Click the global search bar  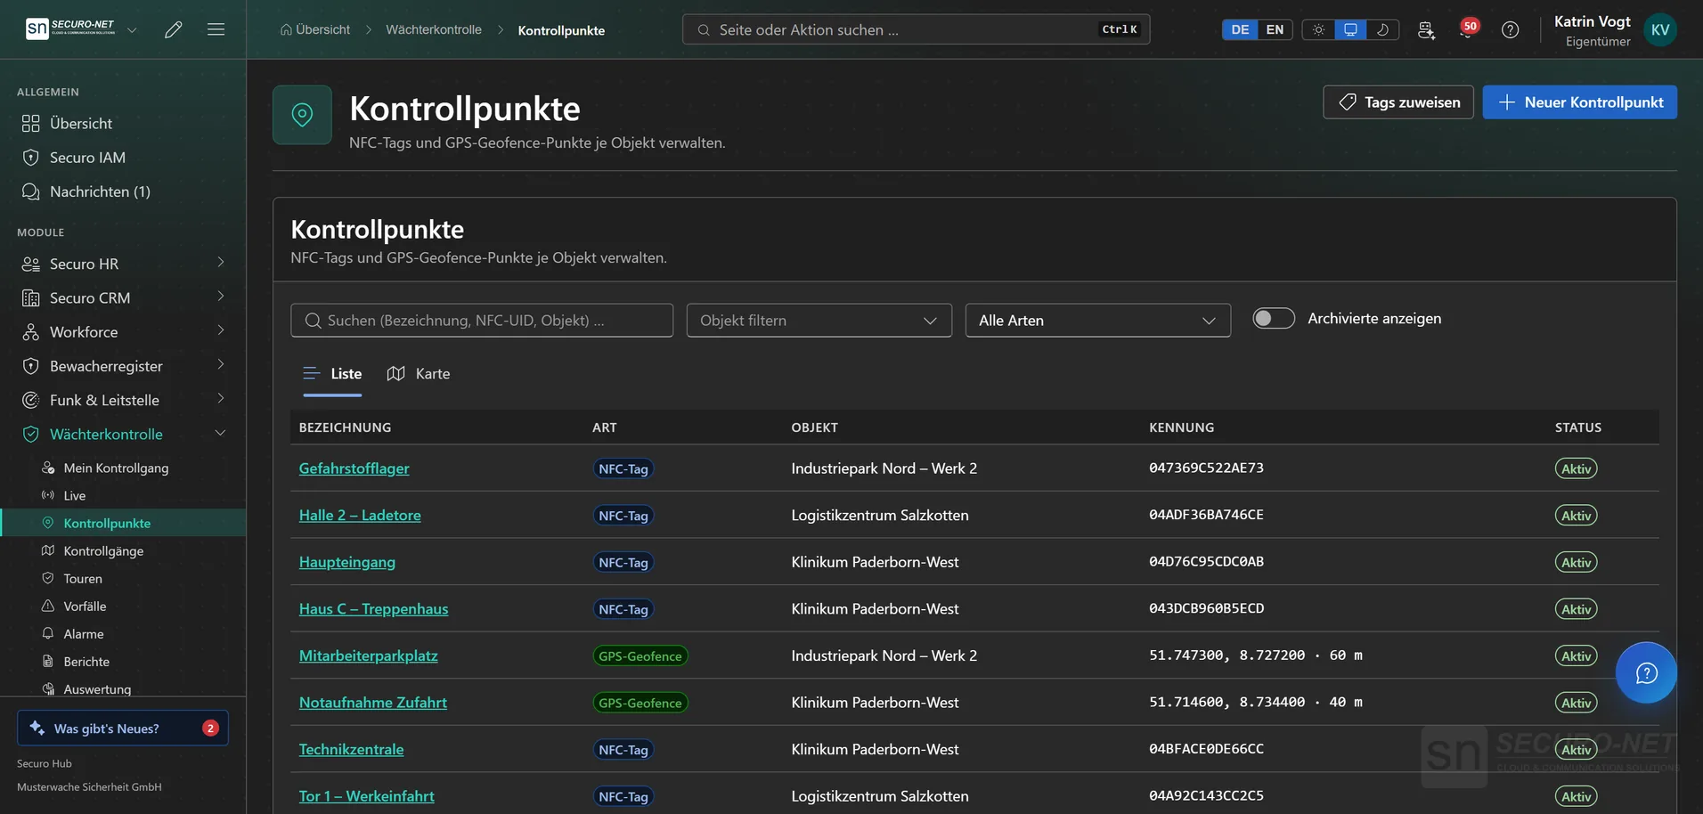pyautogui.click(x=916, y=29)
